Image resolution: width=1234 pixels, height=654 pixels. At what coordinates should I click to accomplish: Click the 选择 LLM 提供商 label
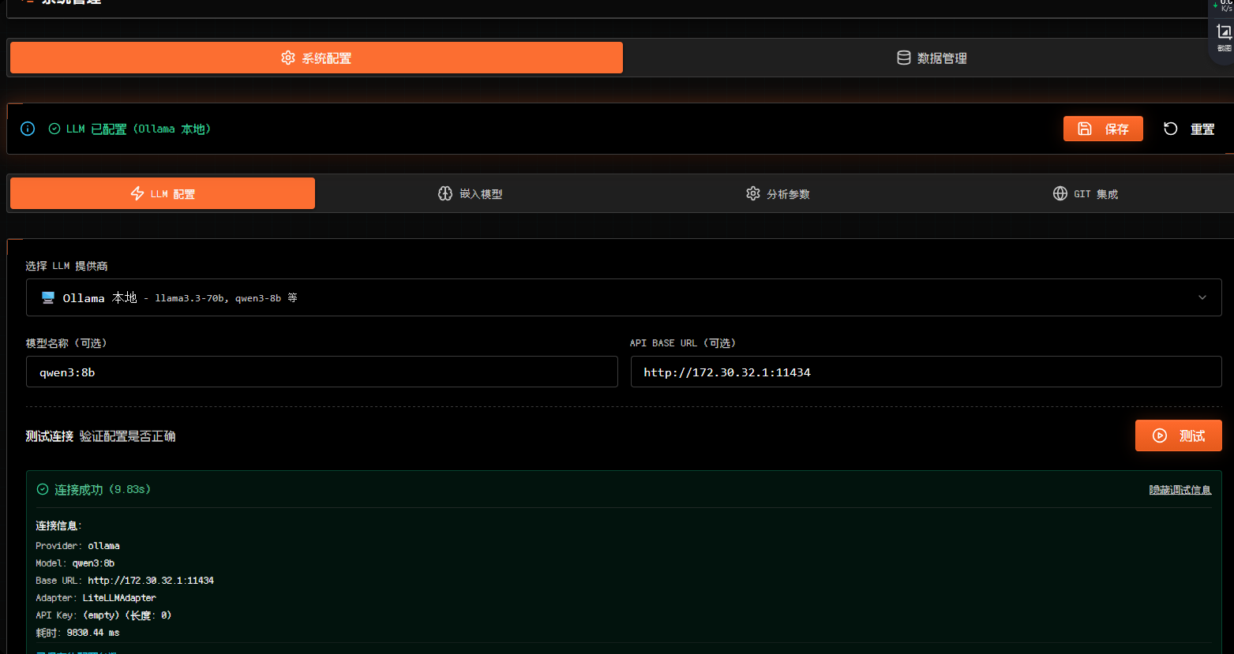tap(66, 266)
